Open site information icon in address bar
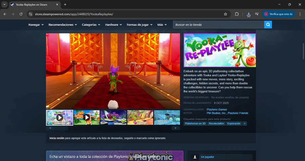 [x=30, y=14]
